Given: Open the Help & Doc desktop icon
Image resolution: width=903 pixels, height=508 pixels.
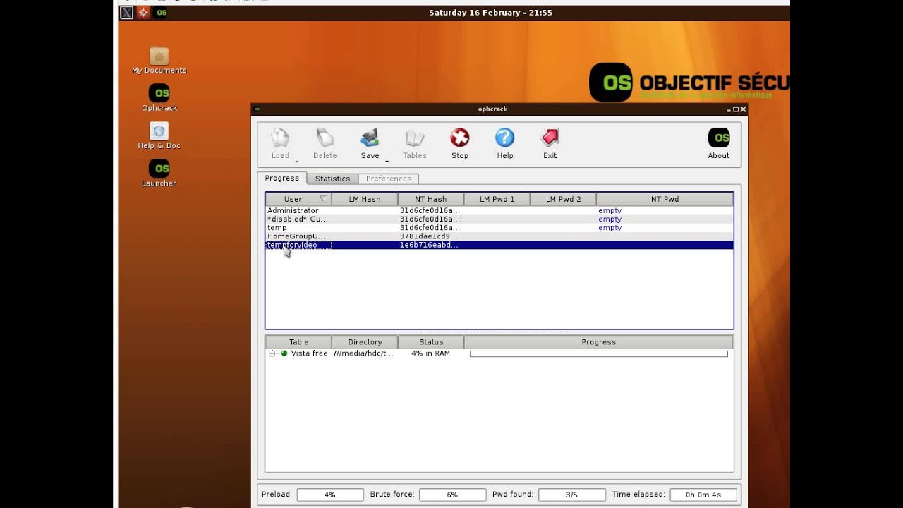Looking at the screenshot, I should tap(159, 131).
